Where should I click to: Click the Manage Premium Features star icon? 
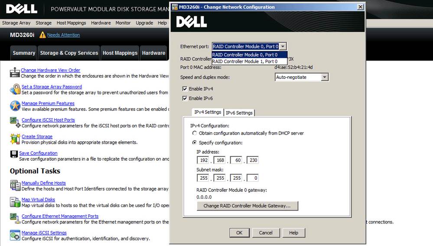15,106
